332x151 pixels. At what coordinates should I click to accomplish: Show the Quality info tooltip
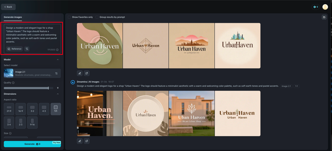click(13, 83)
